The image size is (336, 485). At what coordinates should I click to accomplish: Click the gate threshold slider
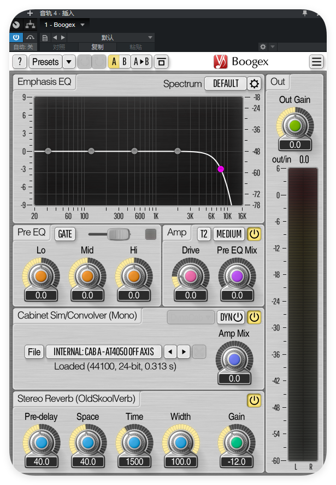coord(110,234)
